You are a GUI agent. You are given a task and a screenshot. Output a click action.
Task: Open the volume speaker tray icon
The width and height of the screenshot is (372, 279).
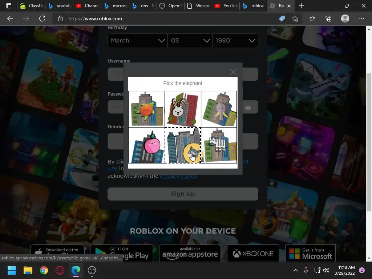pyautogui.click(x=326, y=270)
